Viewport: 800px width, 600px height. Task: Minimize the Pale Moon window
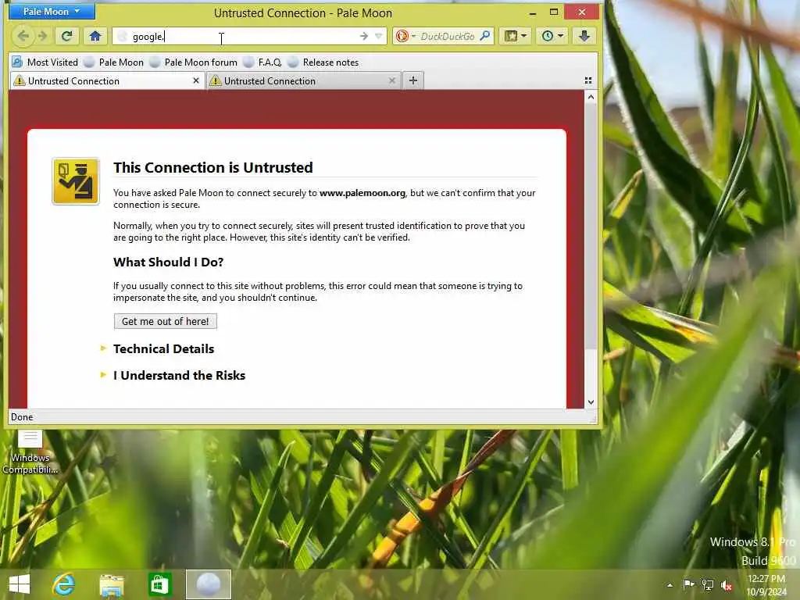tap(533, 12)
